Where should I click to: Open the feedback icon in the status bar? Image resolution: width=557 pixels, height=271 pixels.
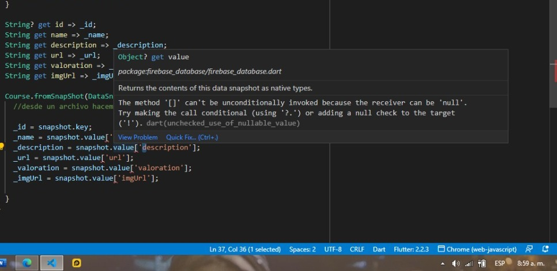click(529, 249)
